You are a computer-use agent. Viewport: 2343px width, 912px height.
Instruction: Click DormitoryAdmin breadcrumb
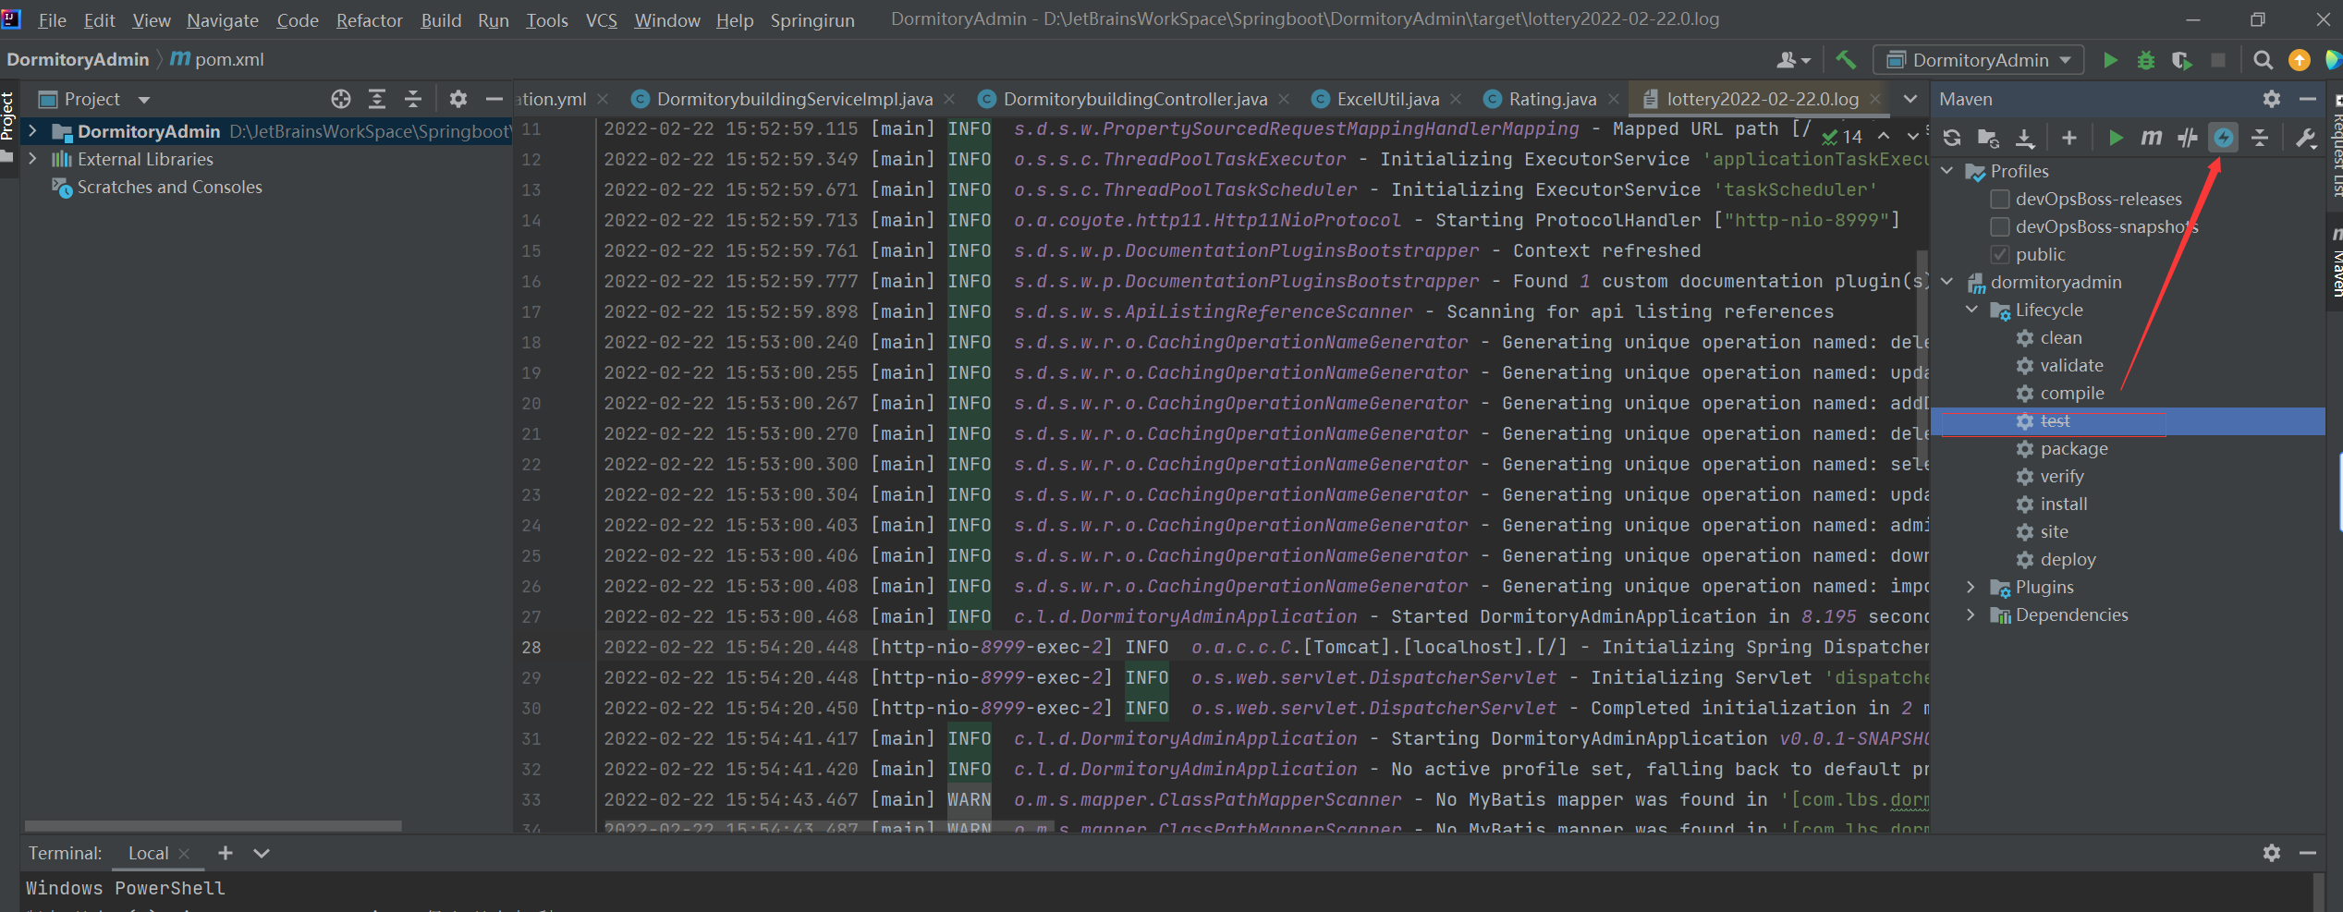[x=78, y=60]
